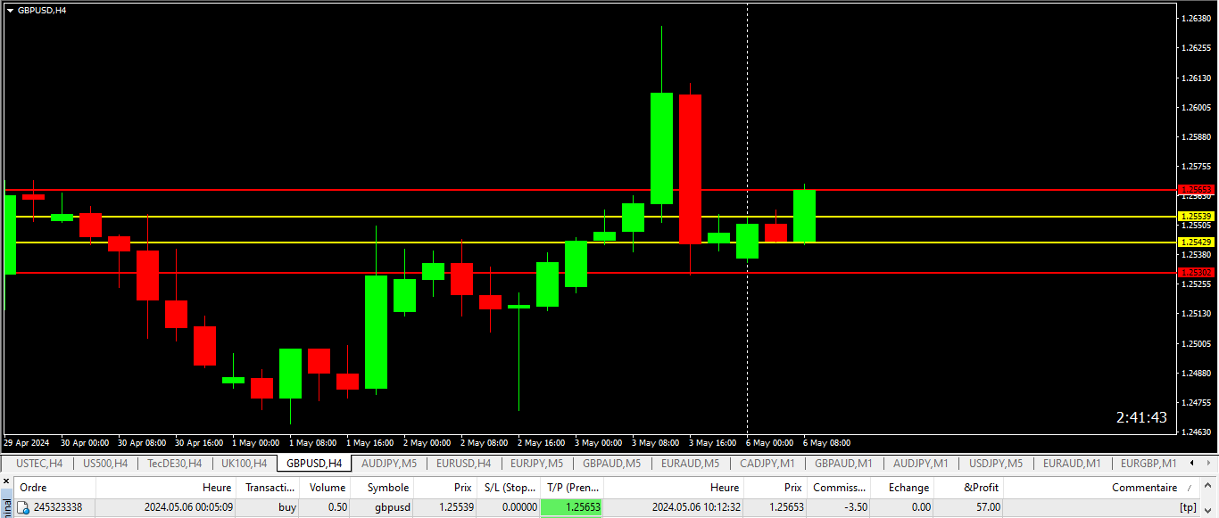The image size is (1219, 518).
Task: Switch to the USTEC,H4 chart tab
Action: 39,463
